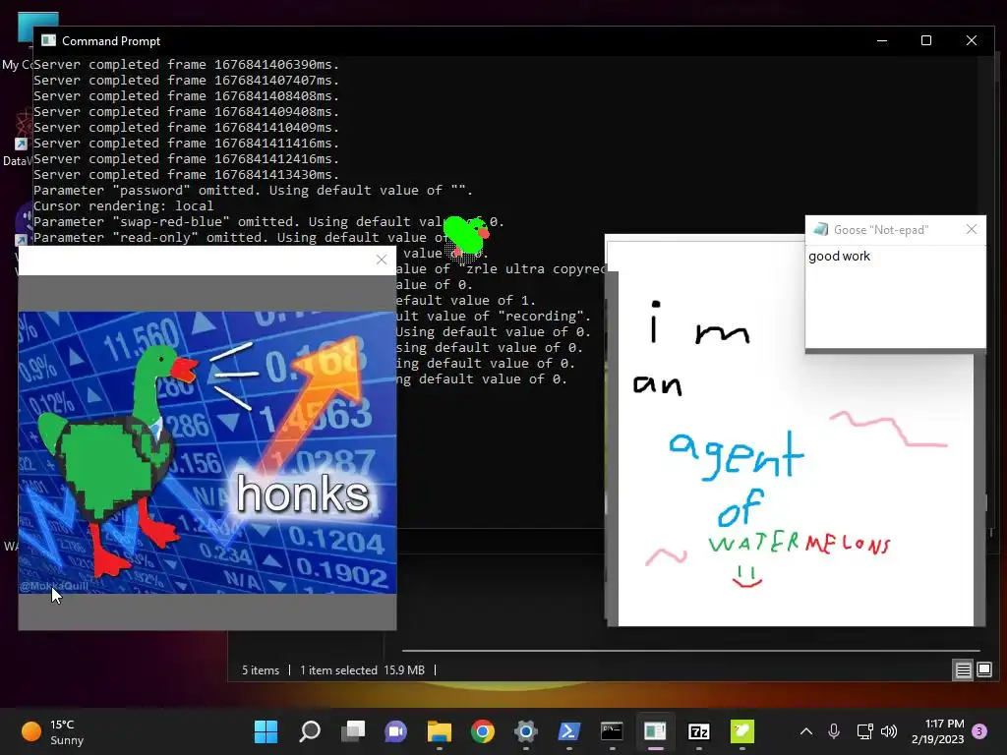The height and width of the screenshot is (755, 1007).
Task: Click the 'Parameter "password" omitted' line
Action: click(253, 190)
